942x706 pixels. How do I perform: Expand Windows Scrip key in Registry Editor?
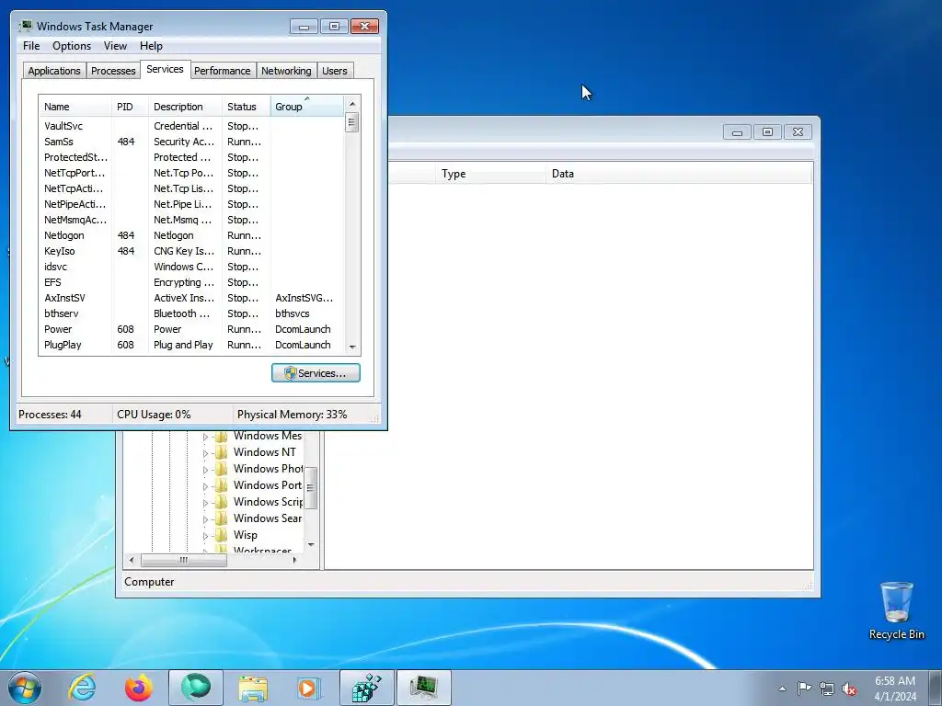tap(205, 503)
